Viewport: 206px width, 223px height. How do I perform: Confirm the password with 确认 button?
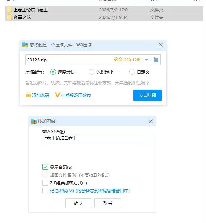click(78, 203)
